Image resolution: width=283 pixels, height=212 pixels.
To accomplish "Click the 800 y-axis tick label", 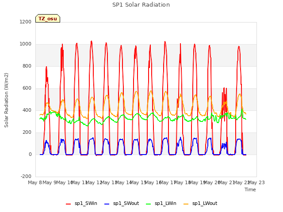I will click(x=27, y=66).
